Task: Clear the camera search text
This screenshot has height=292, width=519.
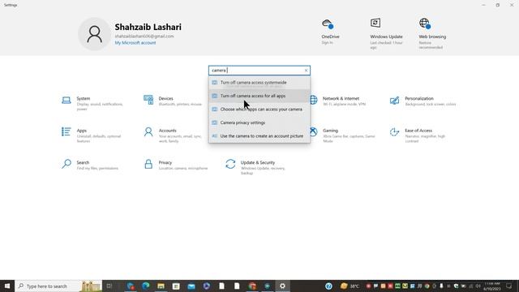Action: pos(306,71)
